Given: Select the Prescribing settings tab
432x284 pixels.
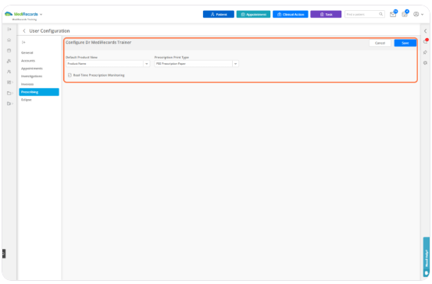Looking at the screenshot, I should pos(39,92).
